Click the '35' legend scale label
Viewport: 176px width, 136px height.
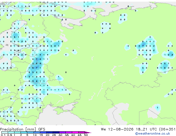pos(67,135)
